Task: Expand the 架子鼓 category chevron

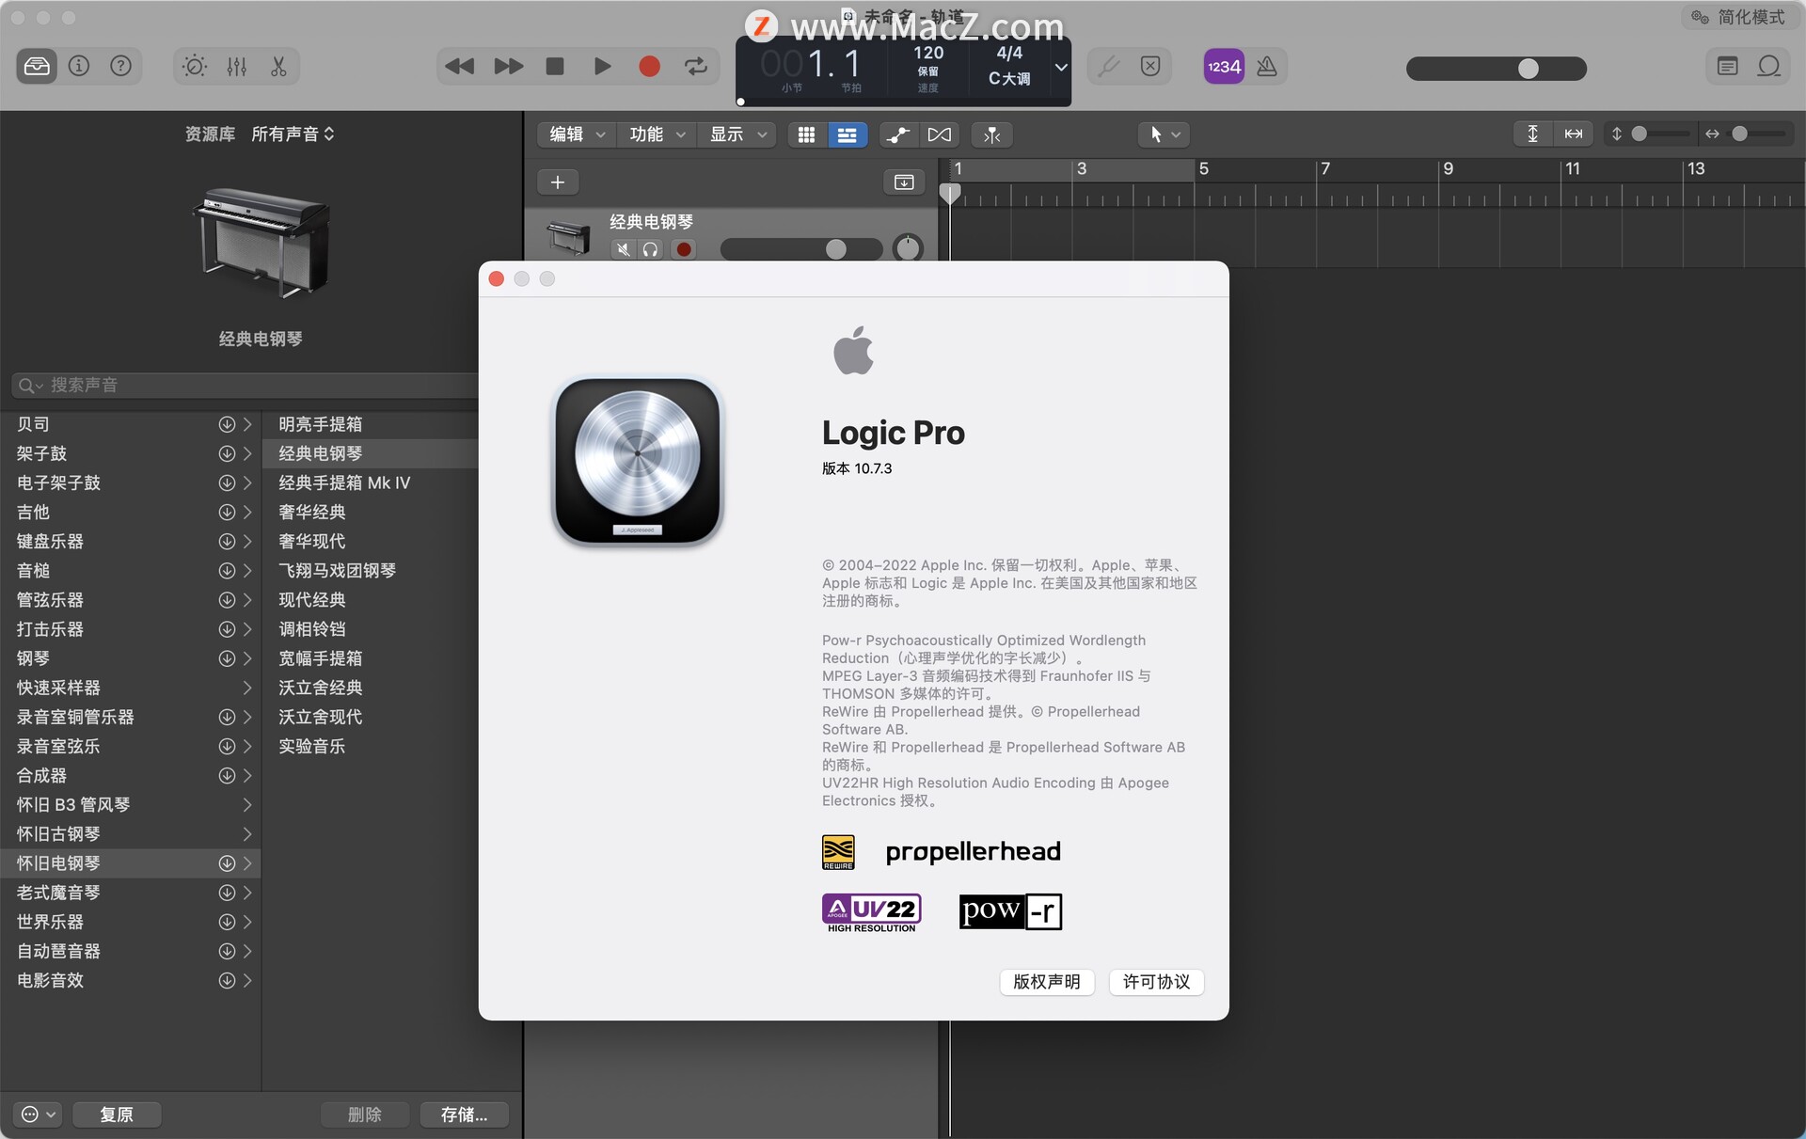Action: tap(247, 453)
